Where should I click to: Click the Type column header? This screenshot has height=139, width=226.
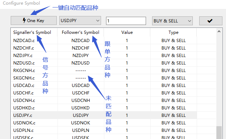tap(174, 32)
